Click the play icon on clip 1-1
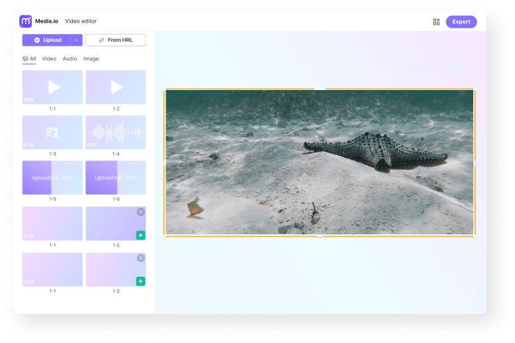This screenshot has height=343, width=515. click(x=54, y=87)
